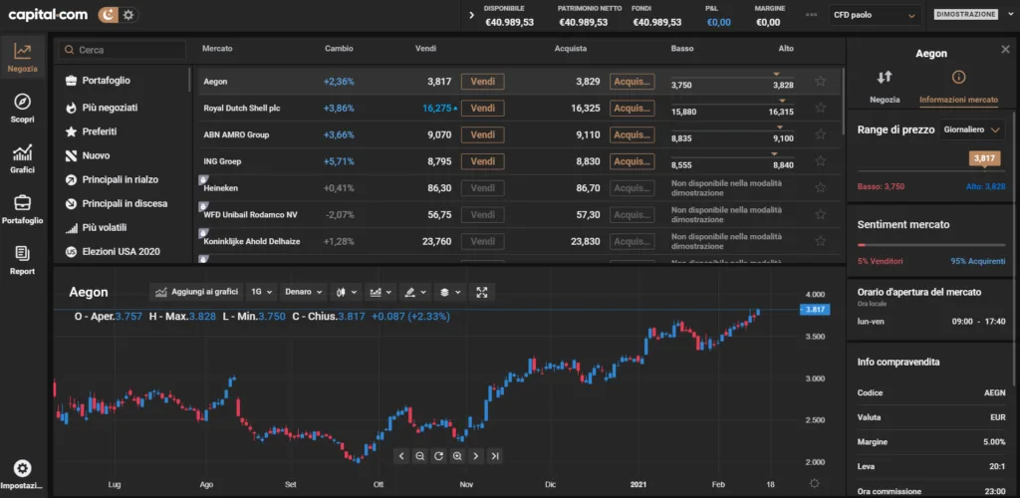This screenshot has height=498, width=1020.
Task: Open the Denaro price type dropdown
Action: 304,293
